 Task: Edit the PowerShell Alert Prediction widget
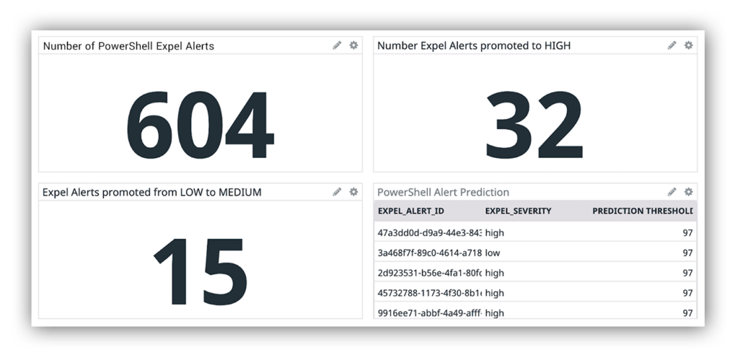click(x=672, y=192)
